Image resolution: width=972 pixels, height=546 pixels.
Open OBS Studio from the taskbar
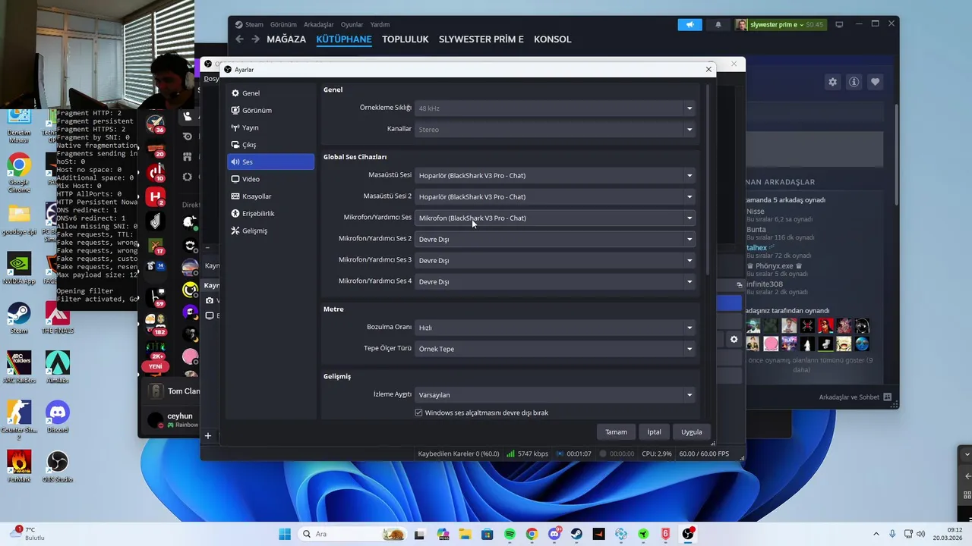pos(688,534)
